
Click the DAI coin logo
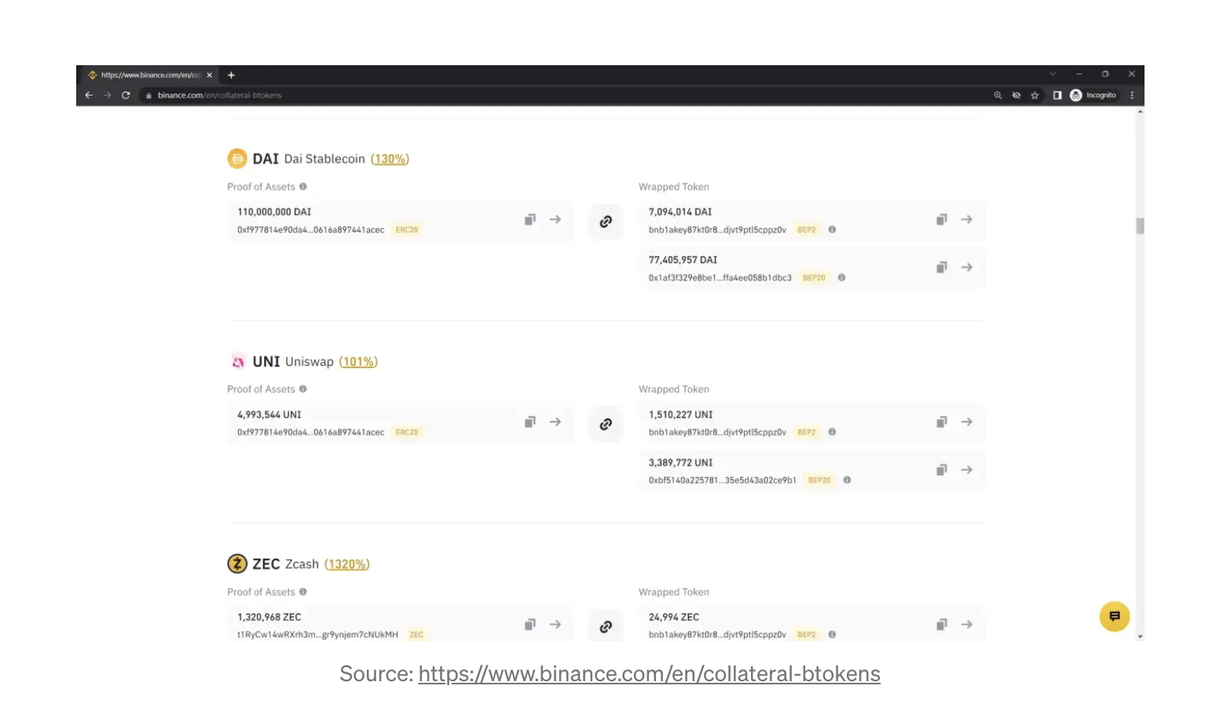click(x=237, y=159)
